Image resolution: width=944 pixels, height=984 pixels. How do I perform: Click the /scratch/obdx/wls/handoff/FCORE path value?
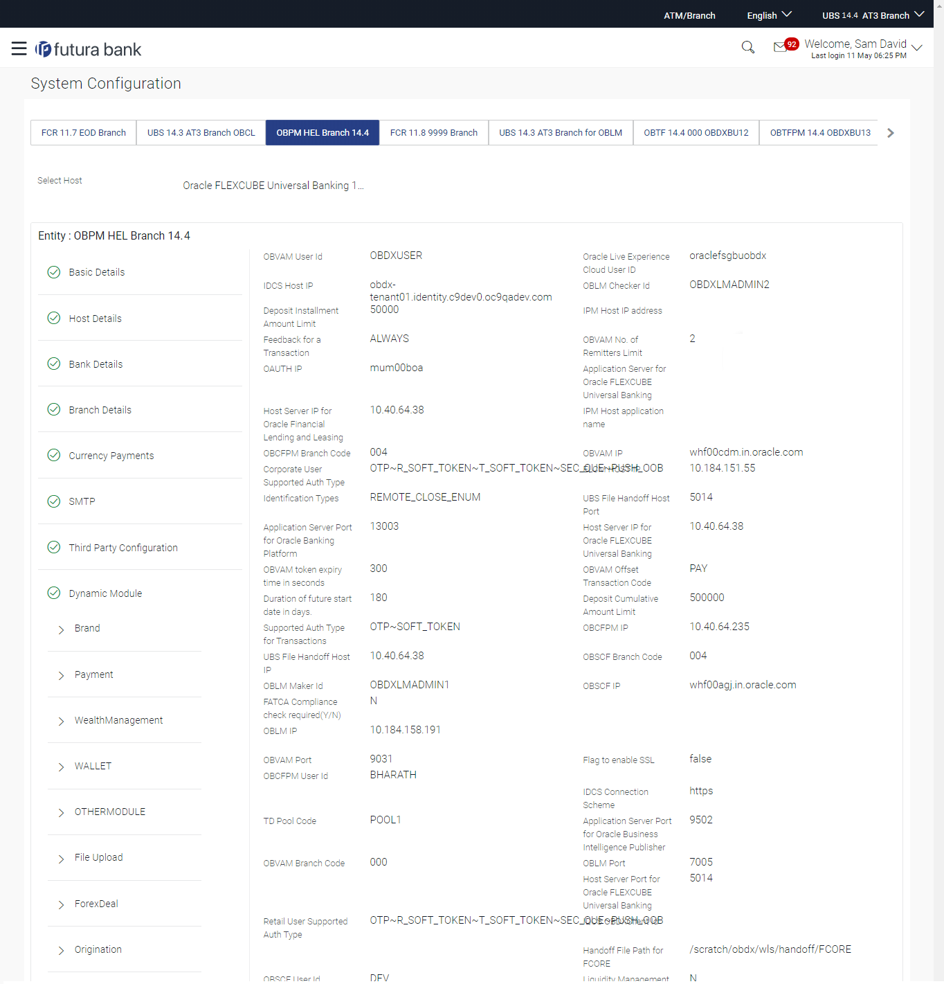click(x=770, y=949)
